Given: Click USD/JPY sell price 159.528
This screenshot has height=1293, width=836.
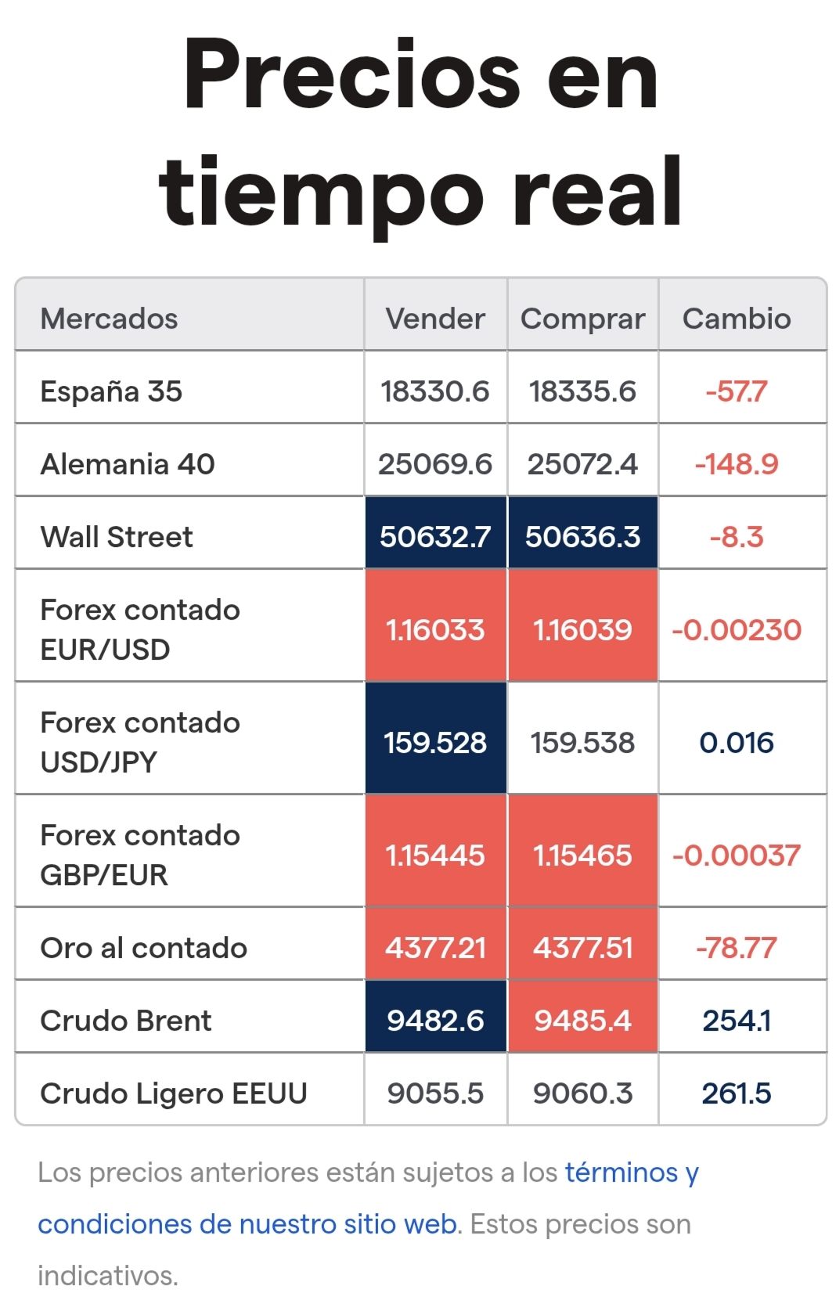Looking at the screenshot, I should (435, 743).
